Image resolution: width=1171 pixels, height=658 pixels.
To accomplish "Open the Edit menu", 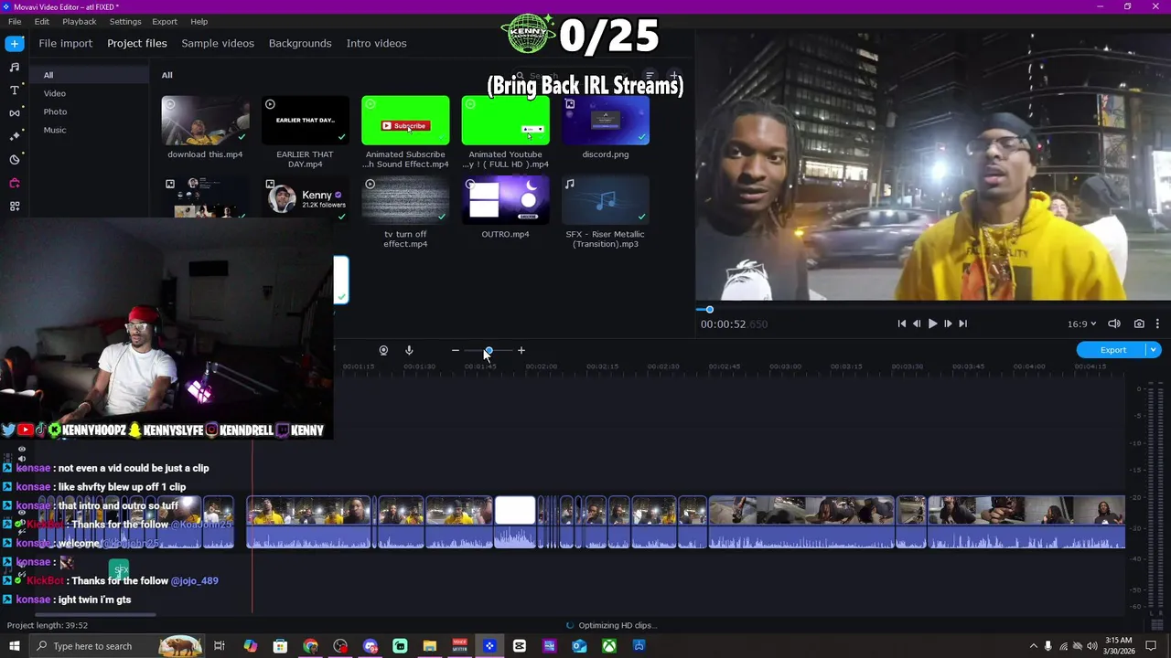I will click(x=42, y=21).
